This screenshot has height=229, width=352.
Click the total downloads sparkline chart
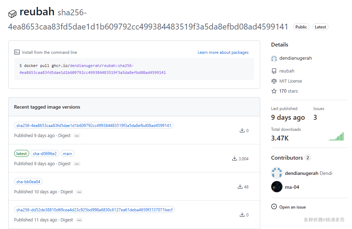(x=336, y=136)
